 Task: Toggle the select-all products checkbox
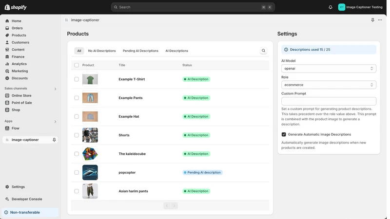[x=77, y=65]
